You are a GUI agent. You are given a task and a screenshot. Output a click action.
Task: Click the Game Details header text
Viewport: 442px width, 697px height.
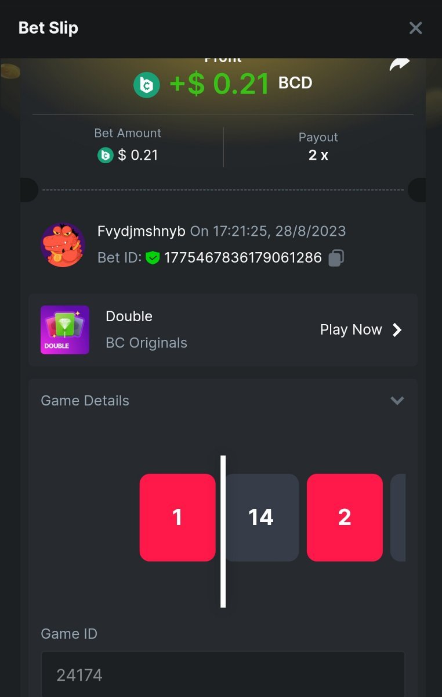85,401
